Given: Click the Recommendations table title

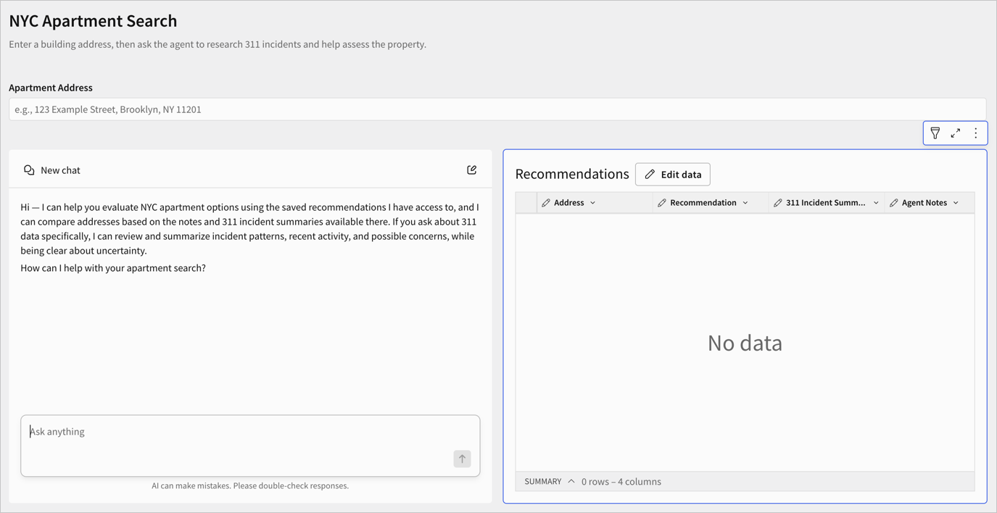Looking at the screenshot, I should (572, 174).
